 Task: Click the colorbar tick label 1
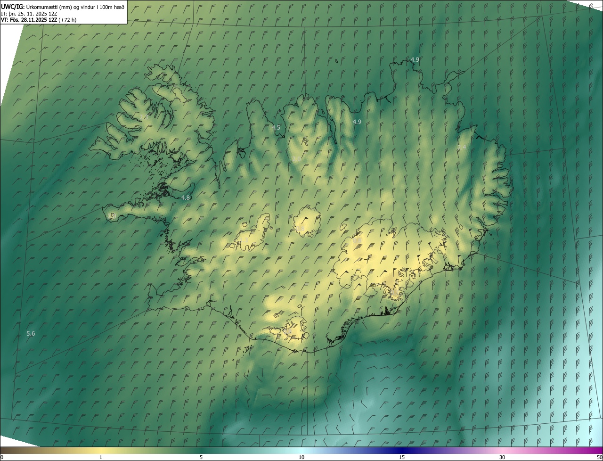[x=101, y=458]
